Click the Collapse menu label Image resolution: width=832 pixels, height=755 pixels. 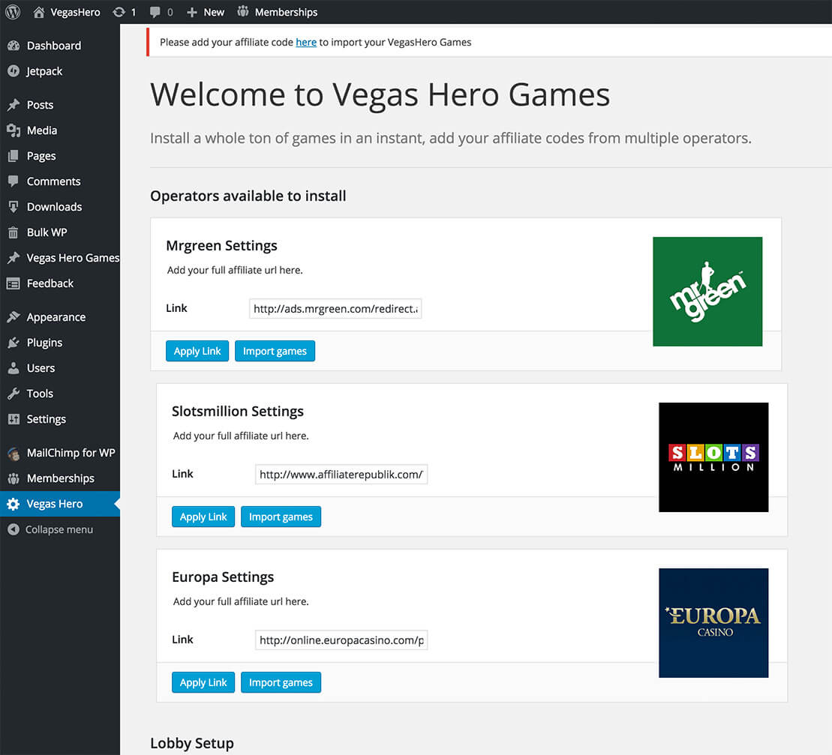click(59, 529)
